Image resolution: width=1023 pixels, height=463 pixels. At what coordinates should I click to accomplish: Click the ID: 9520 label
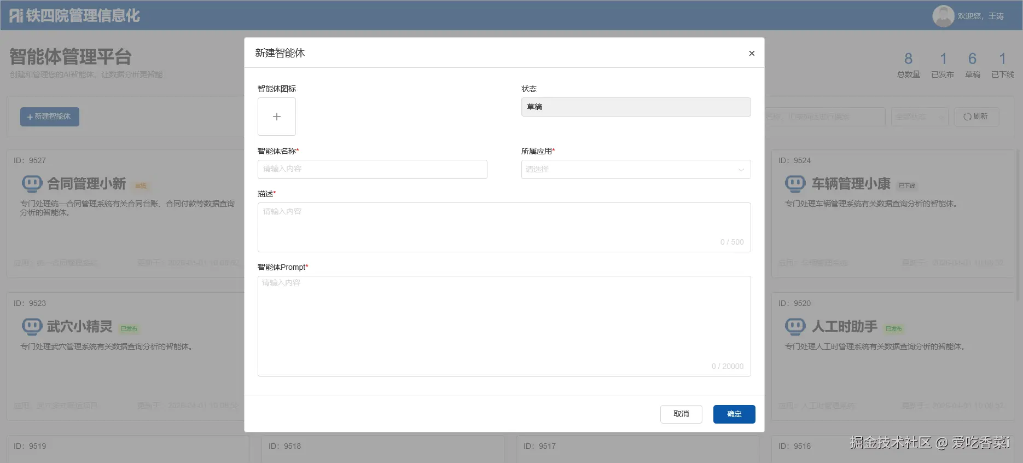(x=795, y=303)
